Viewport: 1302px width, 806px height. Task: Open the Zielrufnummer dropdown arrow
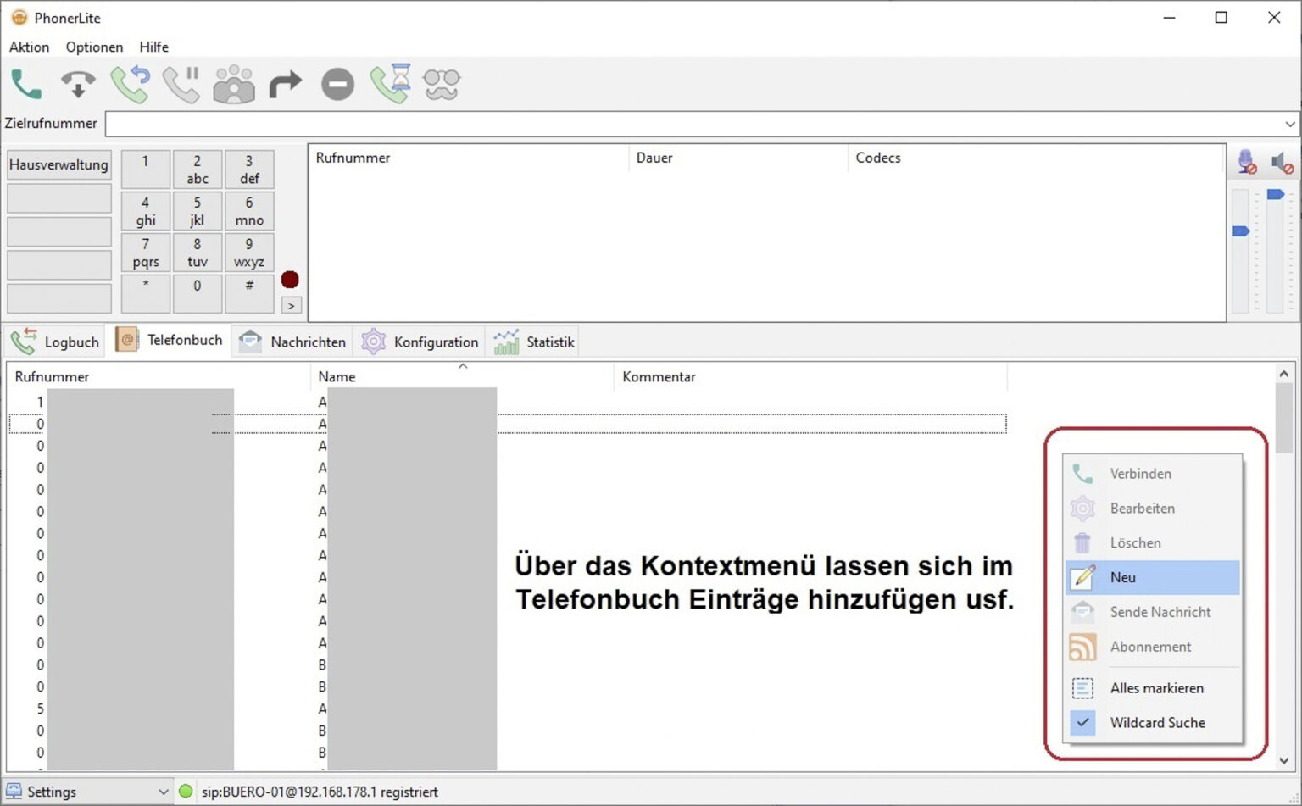pos(1289,124)
